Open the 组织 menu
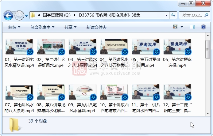Screen dimensions: 213x136 (14, 27)
